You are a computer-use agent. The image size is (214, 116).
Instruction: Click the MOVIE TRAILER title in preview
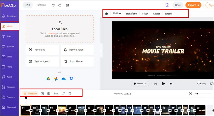pyautogui.click(x=163, y=51)
